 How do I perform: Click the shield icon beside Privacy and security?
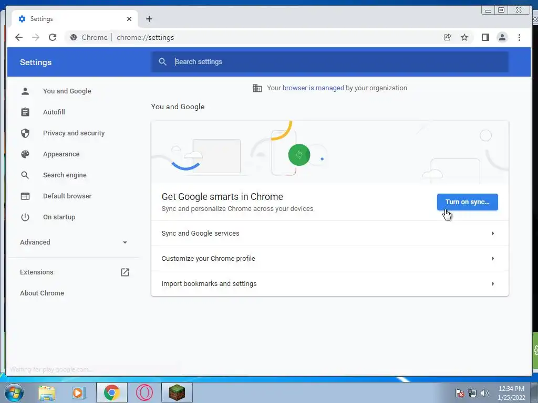pyautogui.click(x=25, y=133)
